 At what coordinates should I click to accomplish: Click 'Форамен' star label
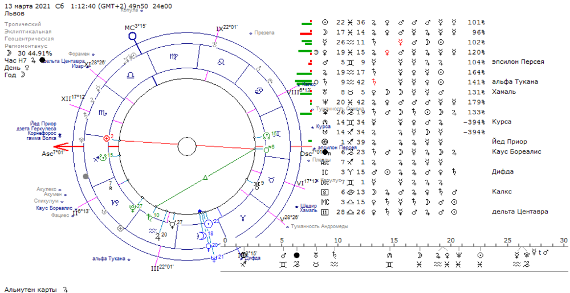(79, 55)
